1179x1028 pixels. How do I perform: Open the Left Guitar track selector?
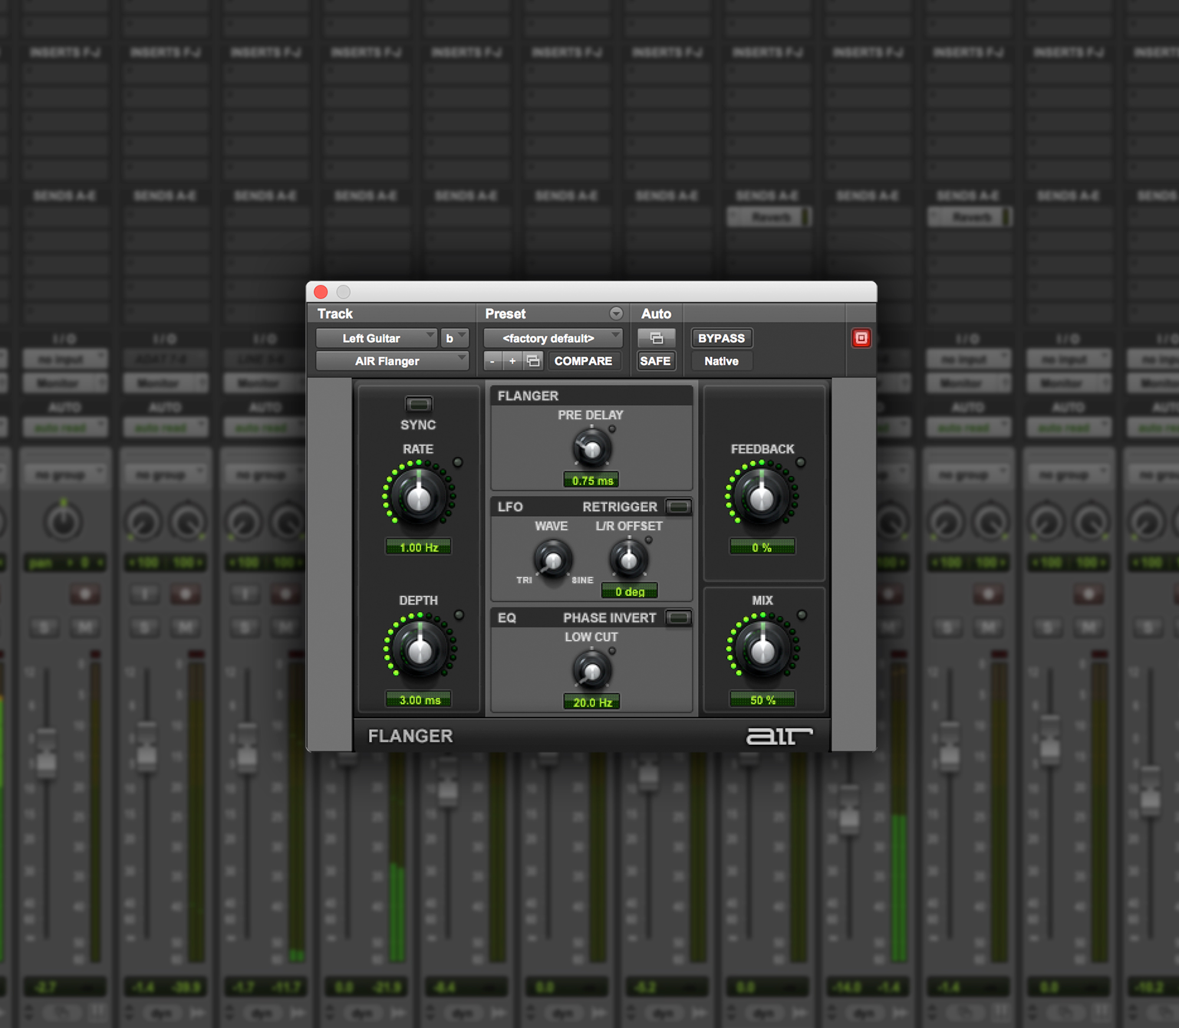coord(377,338)
